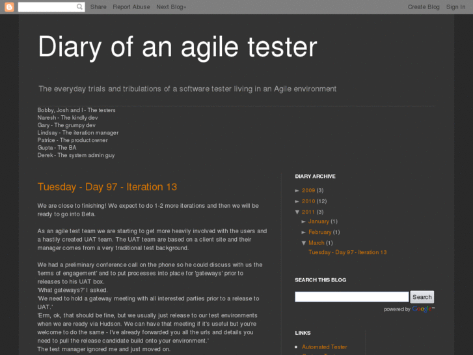Viewport: 473px width, 355px height.
Task: Open archive entry Tuesday - Day 97 - Iteration 13
Action: tap(347, 252)
